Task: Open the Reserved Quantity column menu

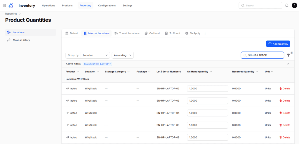Action: (257, 72)
